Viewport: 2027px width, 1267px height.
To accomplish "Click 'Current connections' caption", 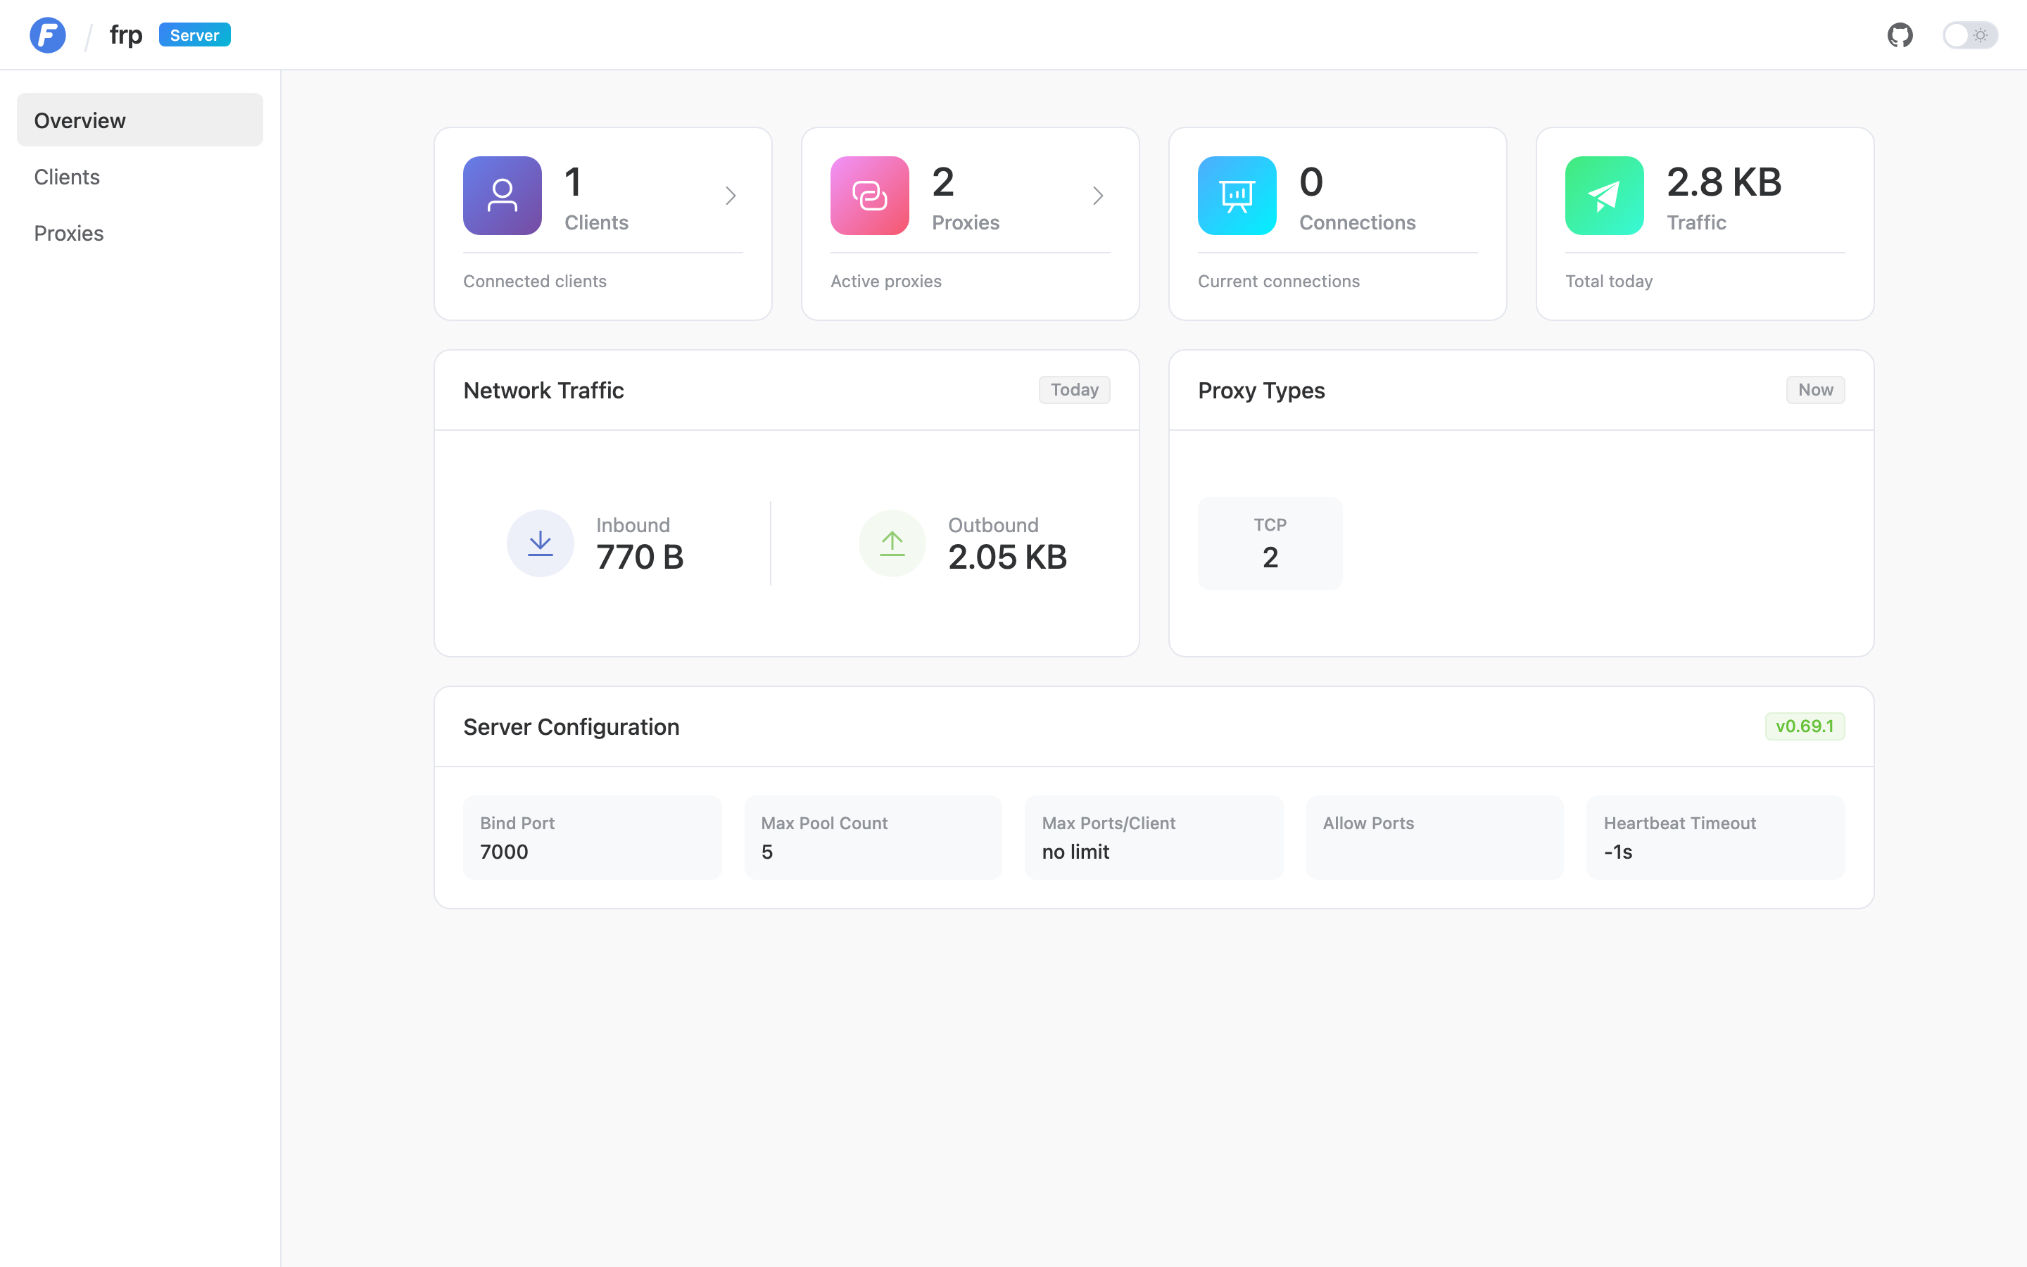I will click(x=1278, y=281).
